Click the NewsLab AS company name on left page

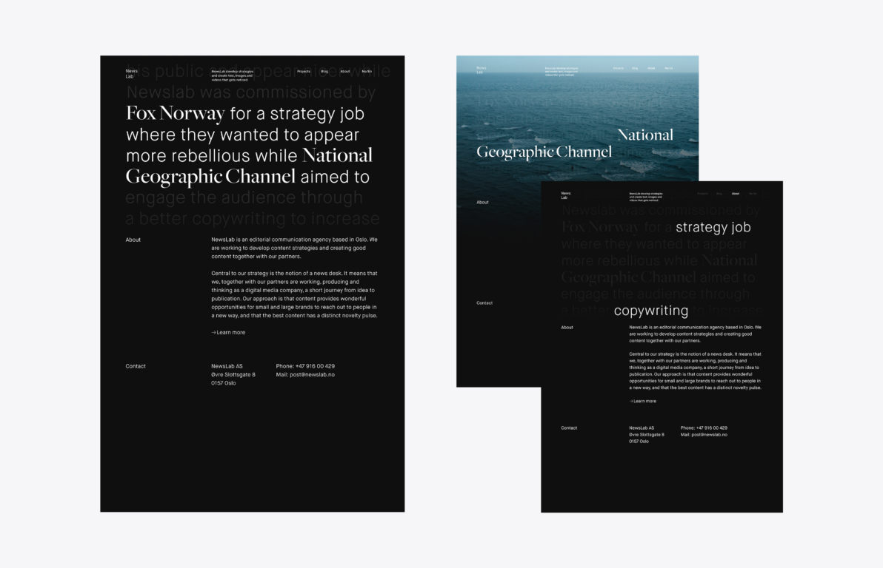(227, 366)
